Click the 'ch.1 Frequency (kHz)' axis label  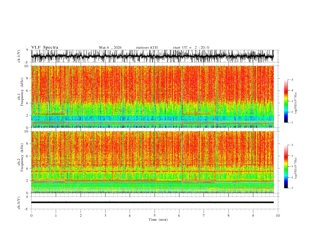(21, 92)
